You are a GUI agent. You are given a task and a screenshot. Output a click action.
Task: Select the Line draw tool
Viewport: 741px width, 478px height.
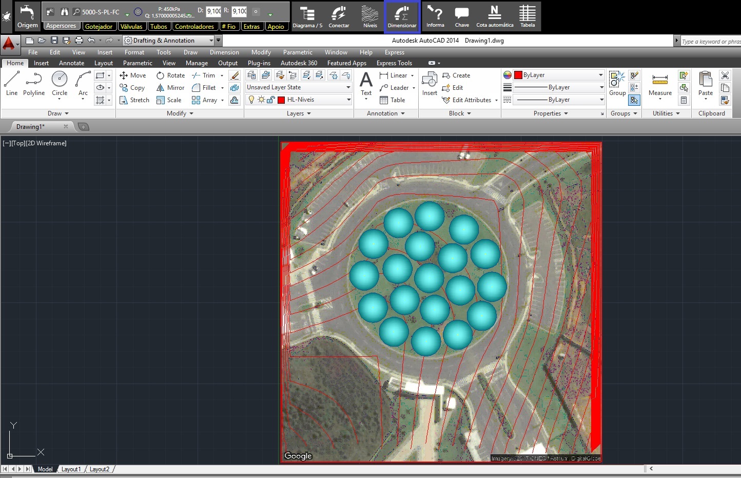[12, 84]
